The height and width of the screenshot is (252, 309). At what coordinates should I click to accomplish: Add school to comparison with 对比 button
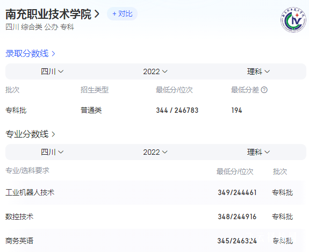122,14
